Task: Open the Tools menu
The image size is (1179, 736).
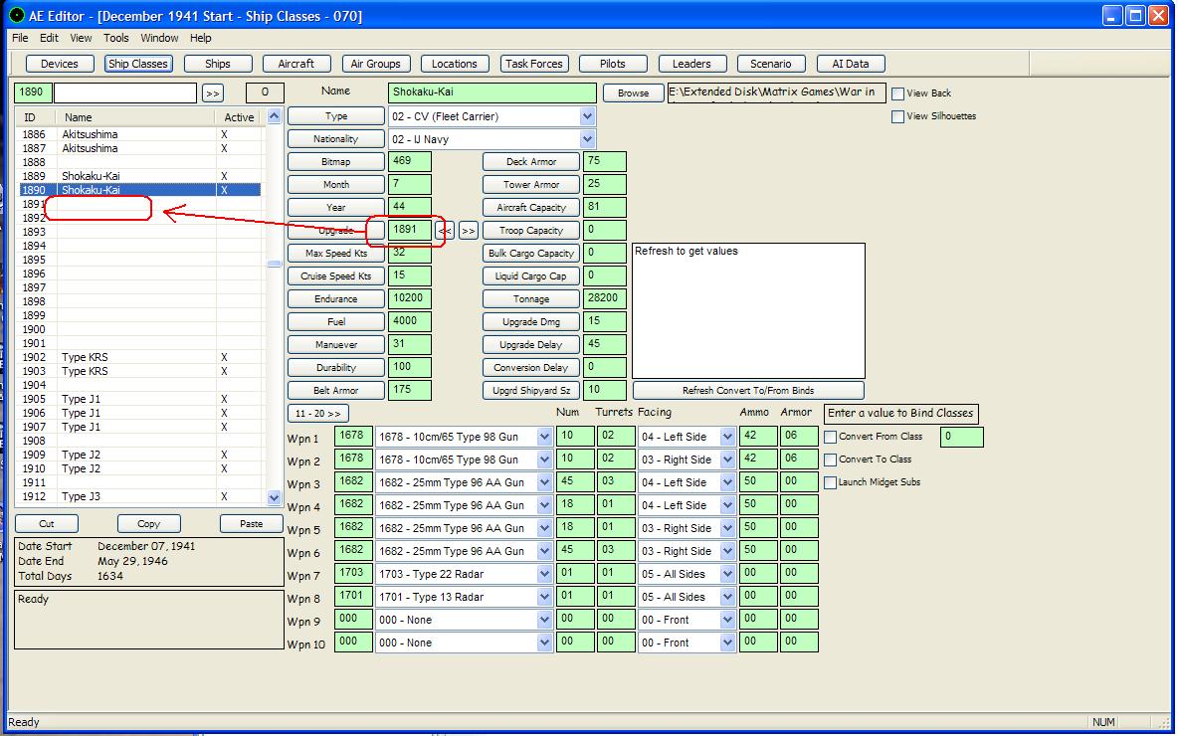Action: pyautogui.click(x=116, y=38)
